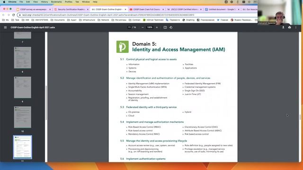
Task: Open the Аудит bookmarks folder
Action: [71, 20]
